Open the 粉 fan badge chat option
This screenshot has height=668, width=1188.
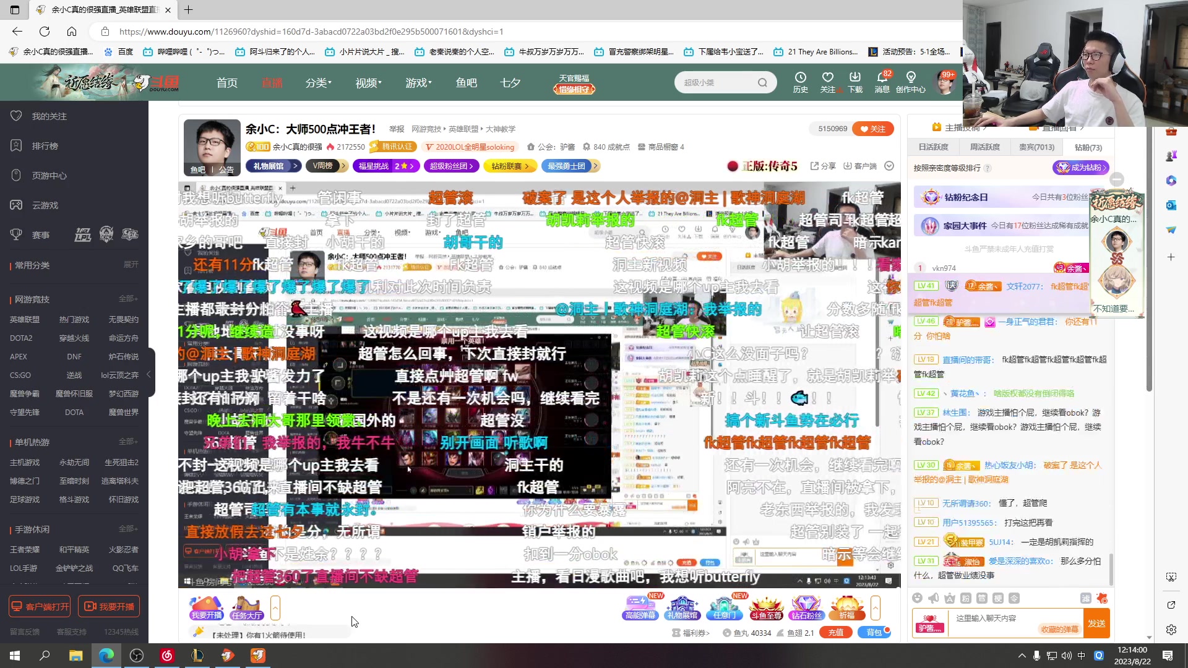point(965,598)
